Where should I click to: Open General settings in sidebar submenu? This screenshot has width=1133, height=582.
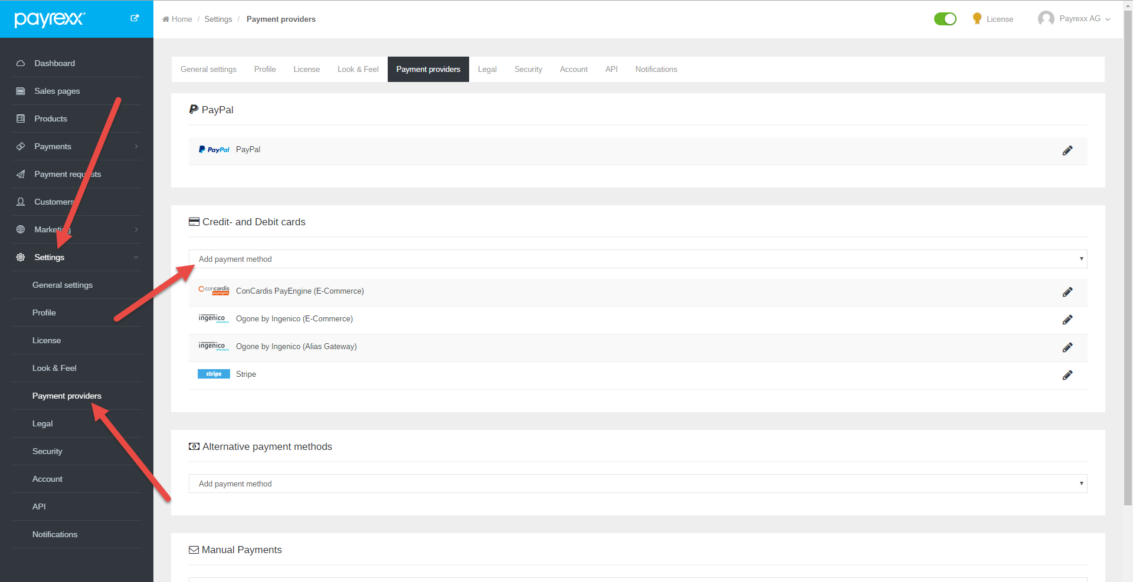coord(63,285)
